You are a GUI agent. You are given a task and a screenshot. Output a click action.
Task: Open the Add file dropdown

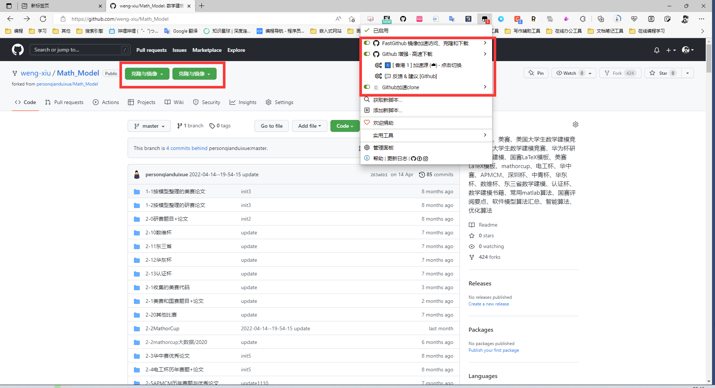[x=310, y=126]
